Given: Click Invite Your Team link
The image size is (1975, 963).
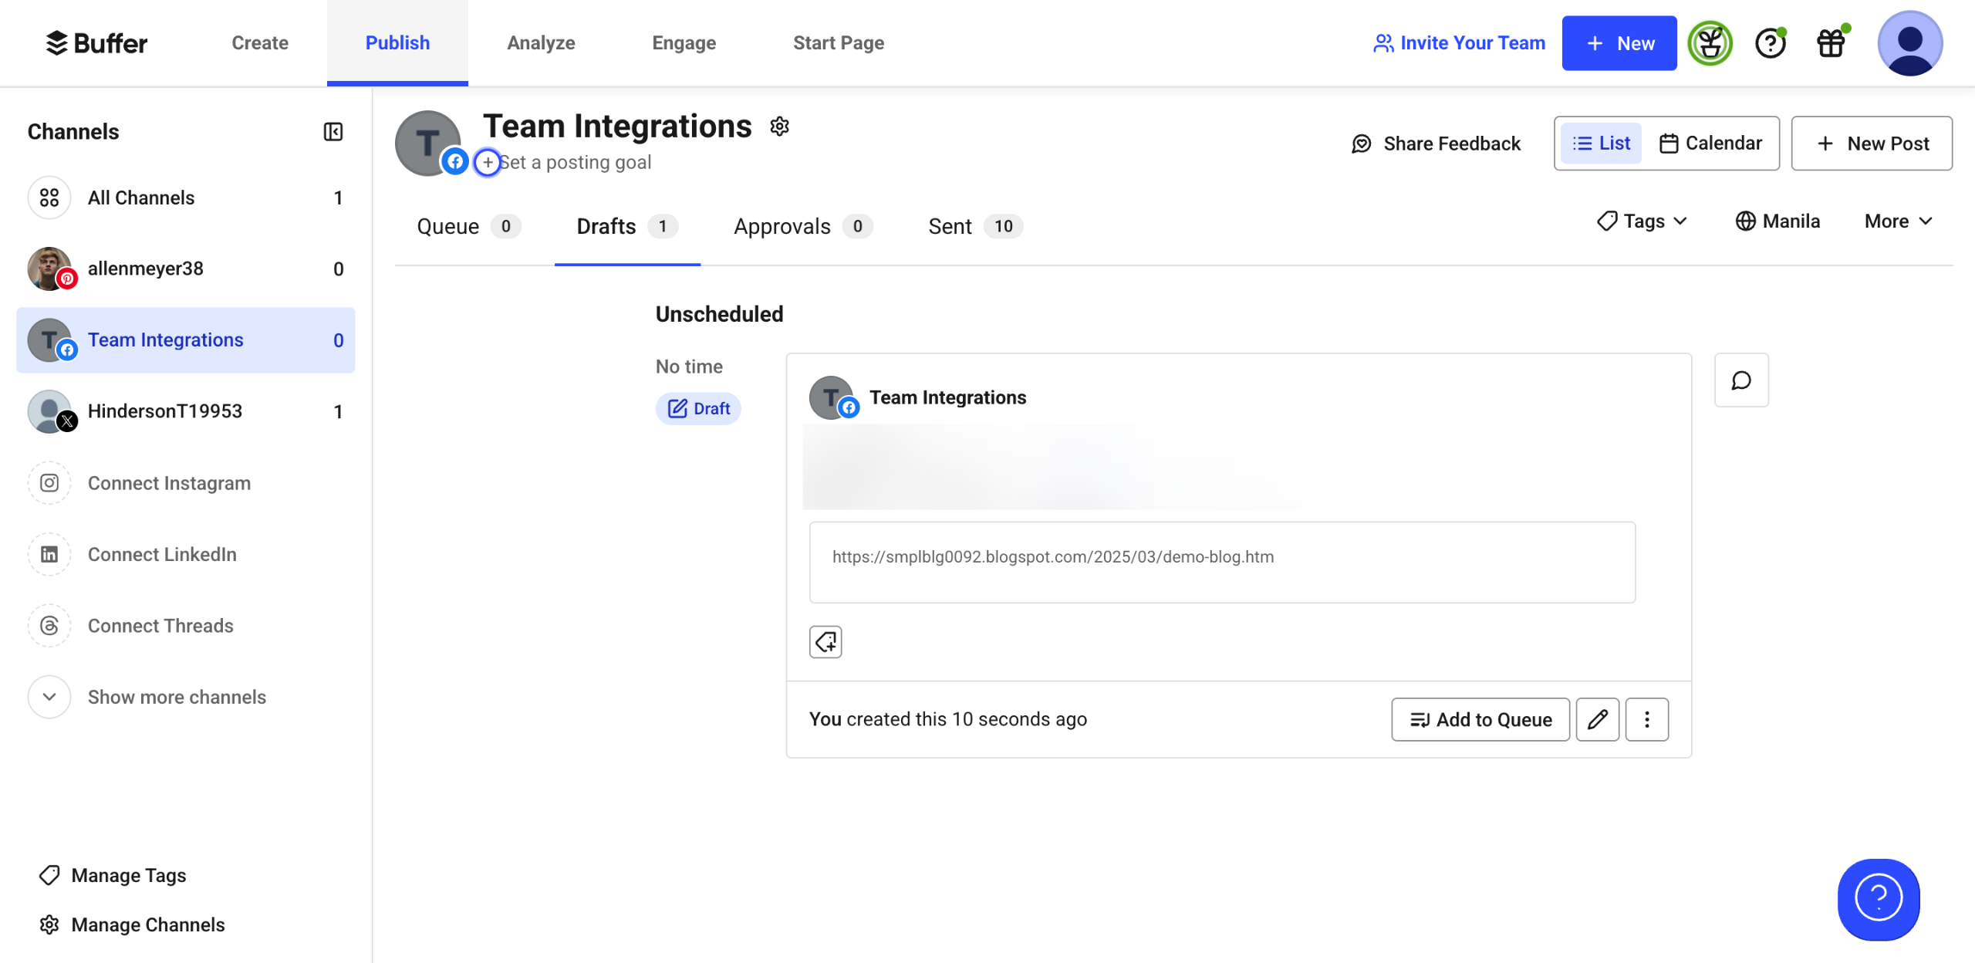Looking at the screenshot, I should point(1459,43).
